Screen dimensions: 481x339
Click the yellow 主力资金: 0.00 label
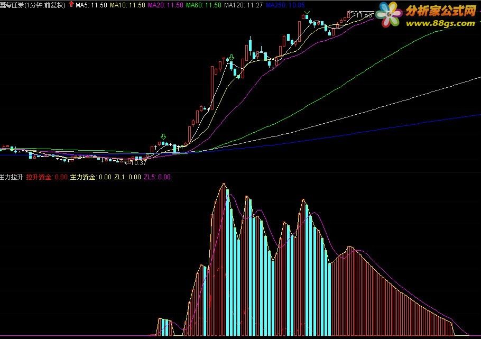point(91,177)
